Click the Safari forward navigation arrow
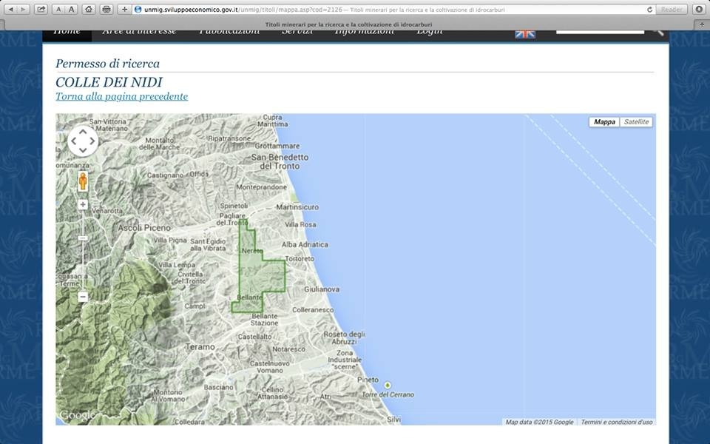The width and height of the screenshot is (710, 444). [x=22, y=10]
